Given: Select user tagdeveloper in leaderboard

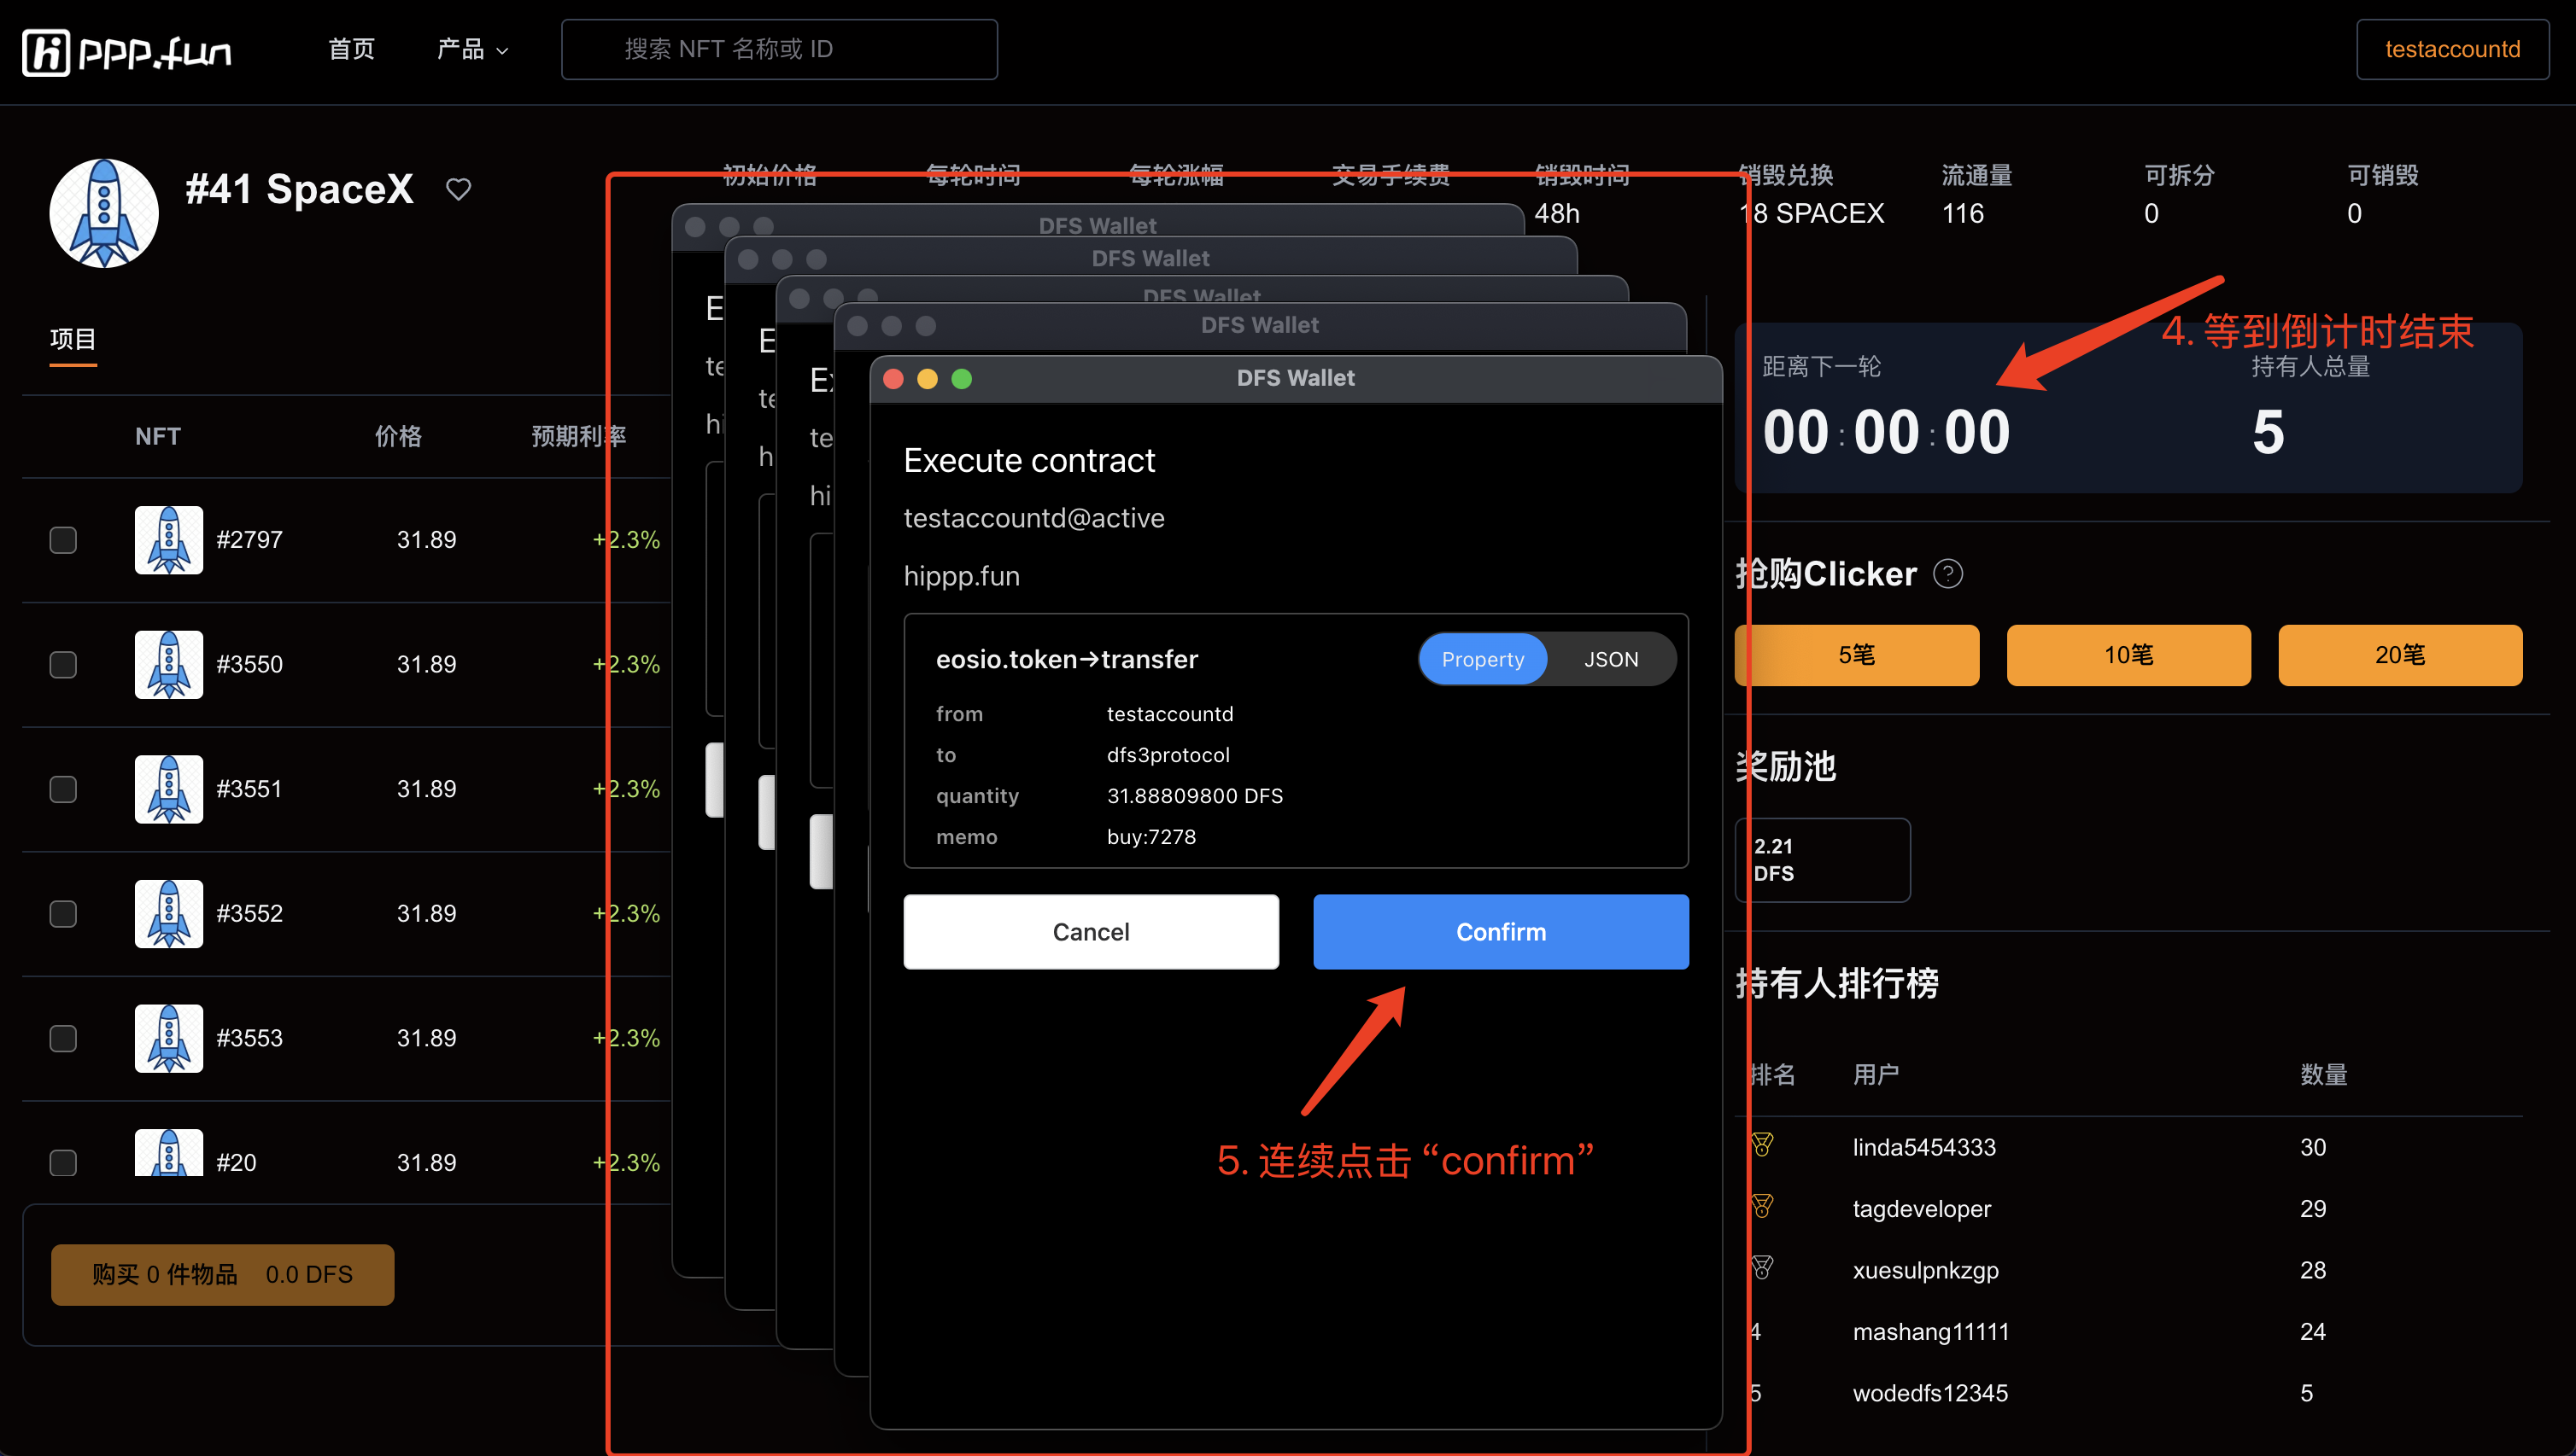Looking at the screenshot, I should coord(1922,1209).
